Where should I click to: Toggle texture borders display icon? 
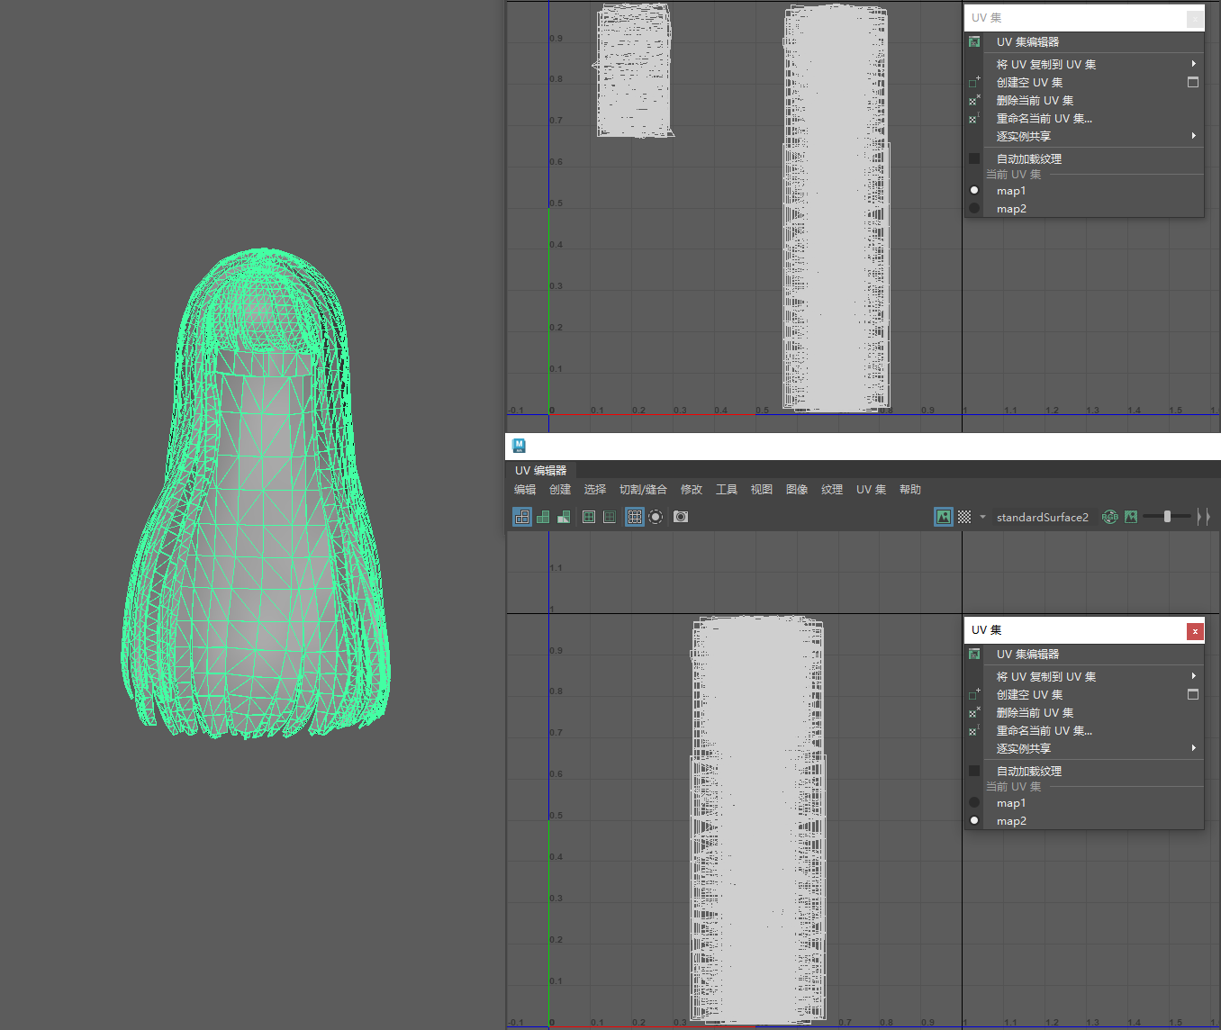[x=589, y=517]
